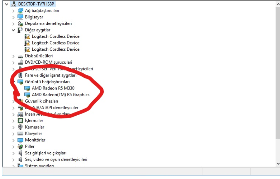Select the Bilgisayar label
This screenshot has width=280, height=179.
pyautogui.click(x=34, y=17)
